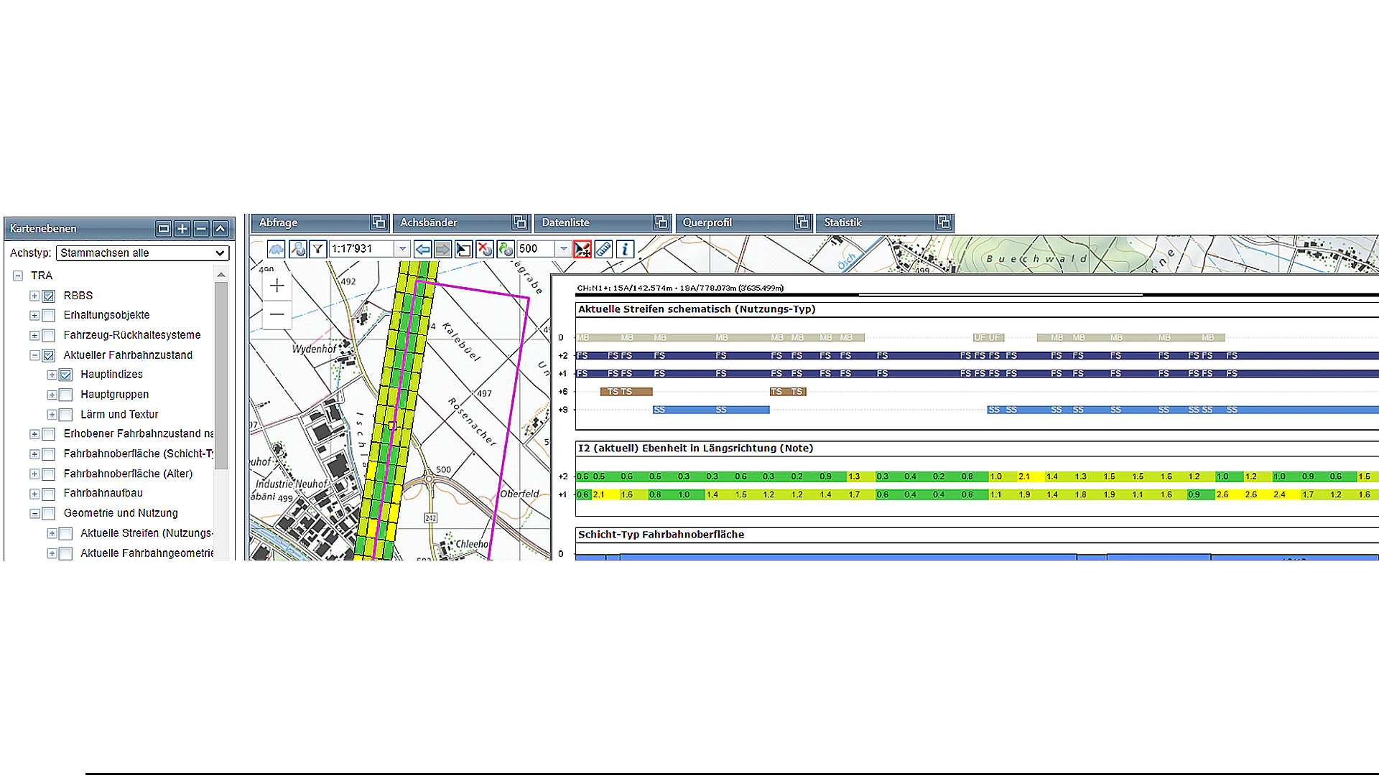
Task: Open the map scale dropdown arrow
Action: [403, 249]
